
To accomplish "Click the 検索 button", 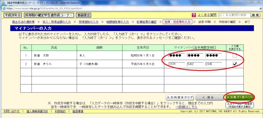I will (x=255, y=15).
